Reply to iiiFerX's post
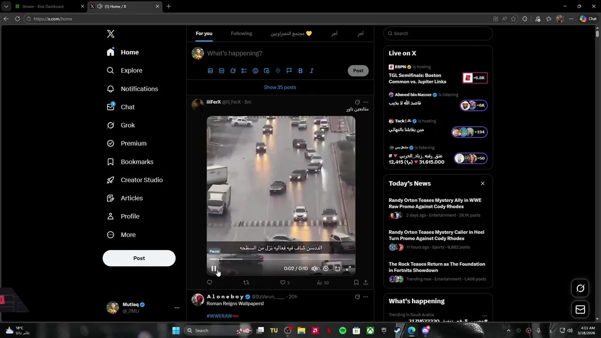This screenshot has height=338, width=601. [209, 283]
